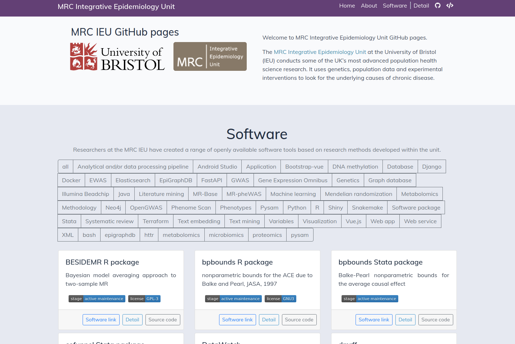This screenshot has height=344, width=515.
Task: Choose the MR-Base filter
Action: [x=205, y=194]
